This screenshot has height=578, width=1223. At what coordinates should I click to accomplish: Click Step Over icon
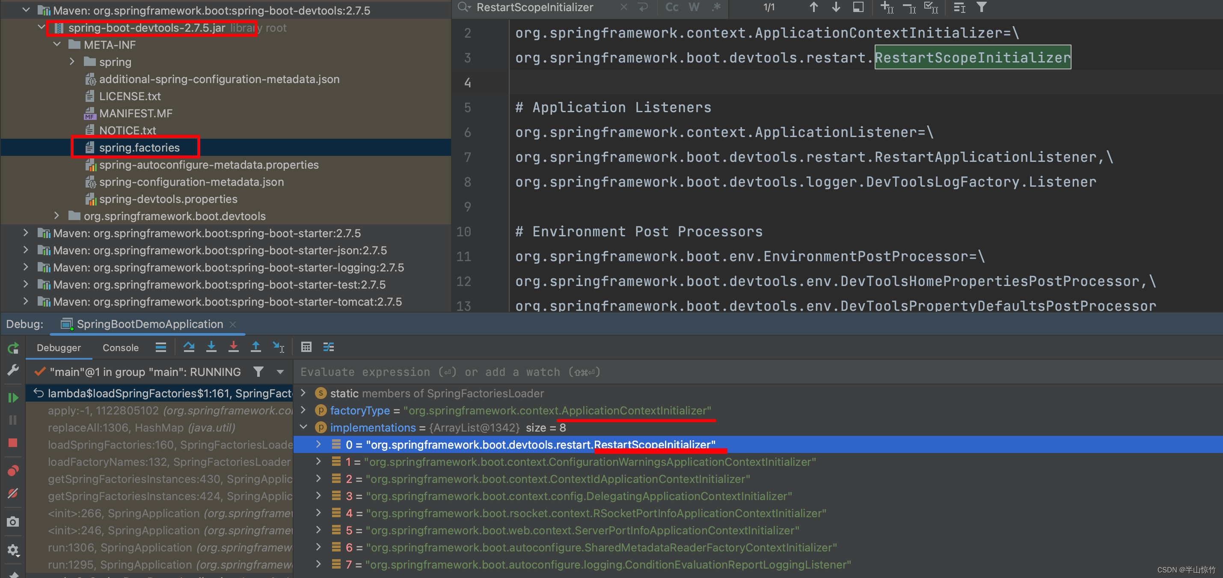[x=189, y=347]
